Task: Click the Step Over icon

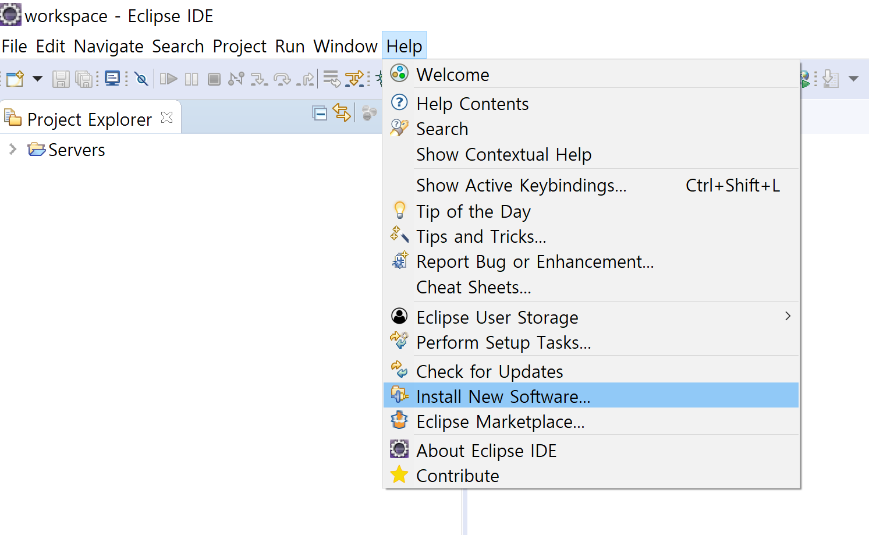Action: [x=282, y=79]
